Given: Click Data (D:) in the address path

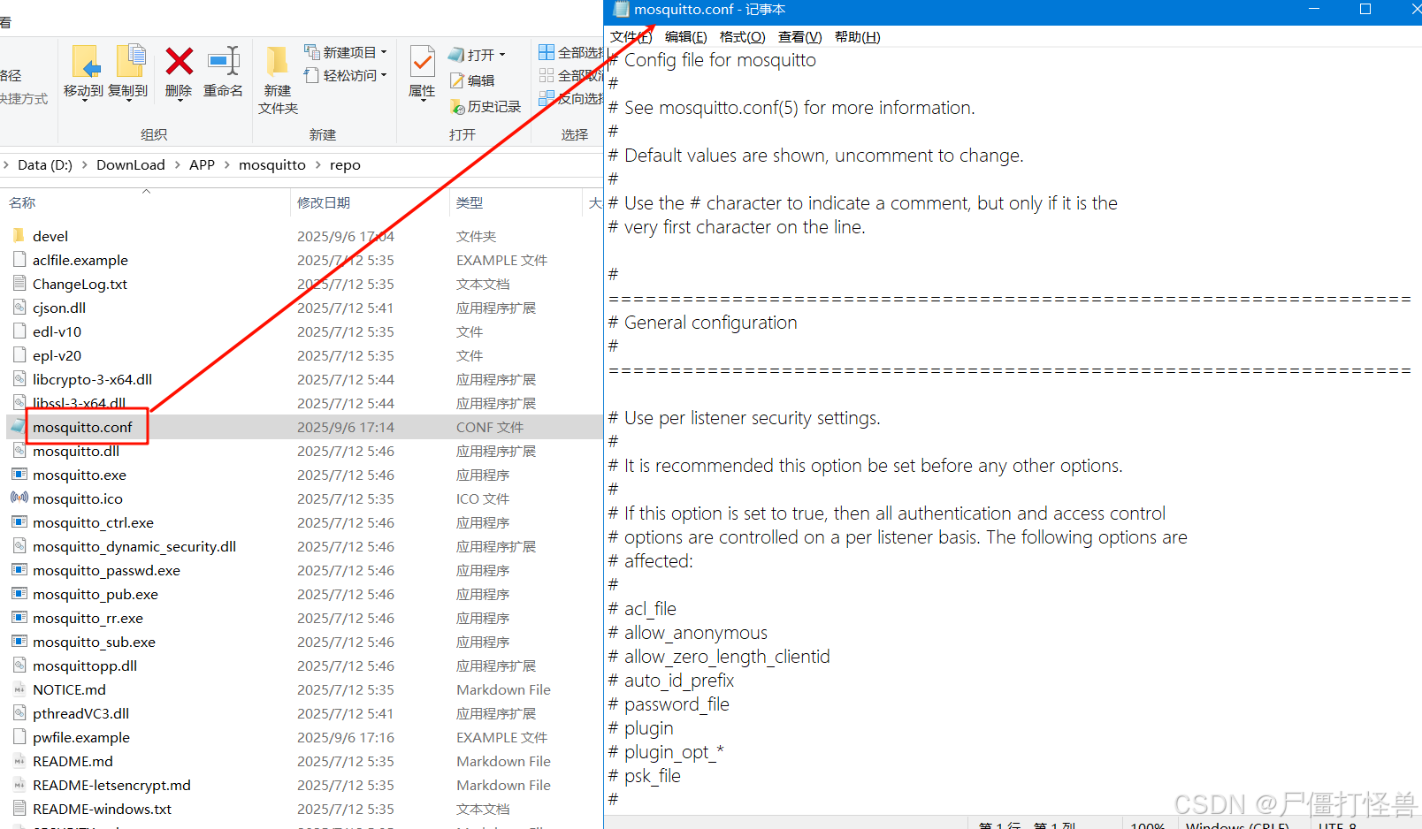Looking at the screenshot, I should point(45,164).
